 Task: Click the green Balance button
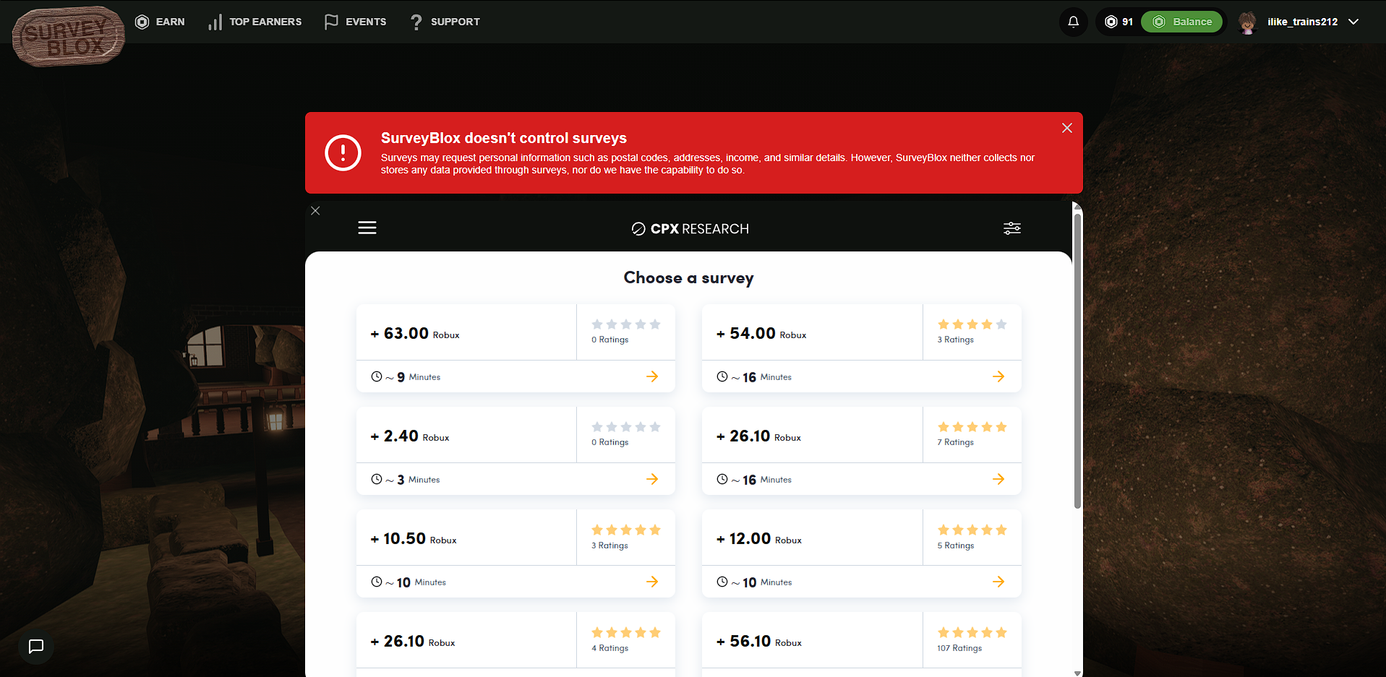coord(1181,22)
